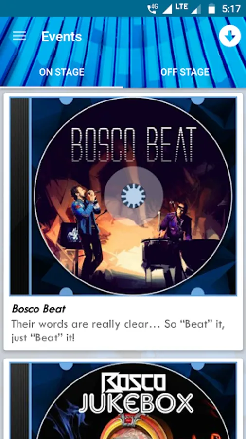Open the Bosco Jukebox event poster
Screen dimensions: 246x439
pos(123,400)
